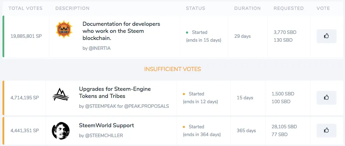This screenshot has height=146, width=345.
Task: Click the STATUS column header
Action: click(195, 8)
